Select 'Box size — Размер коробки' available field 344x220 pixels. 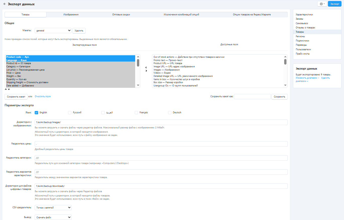point(218,82)
